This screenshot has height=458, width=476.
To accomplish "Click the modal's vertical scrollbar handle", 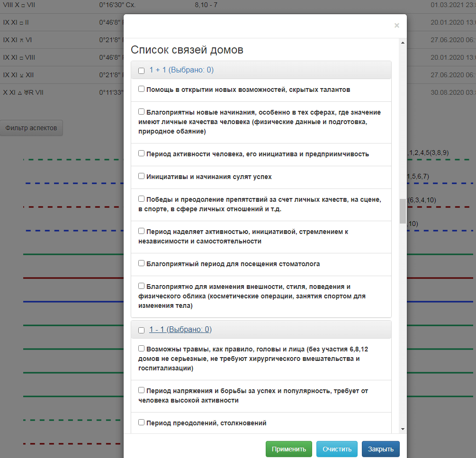I will [402, 208].
